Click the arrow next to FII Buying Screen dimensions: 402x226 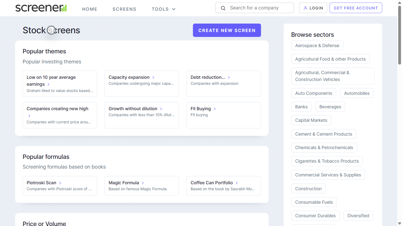pyautogui.click(x=215, y=109)
